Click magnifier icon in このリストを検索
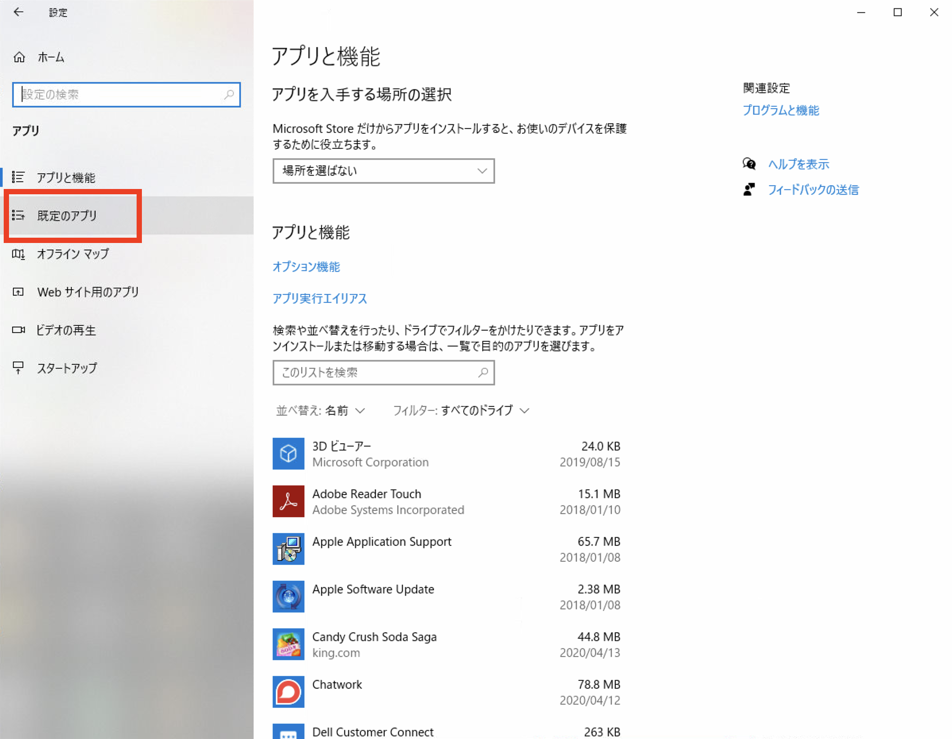The width and height of the screenshot is (952, 739). 483,373
